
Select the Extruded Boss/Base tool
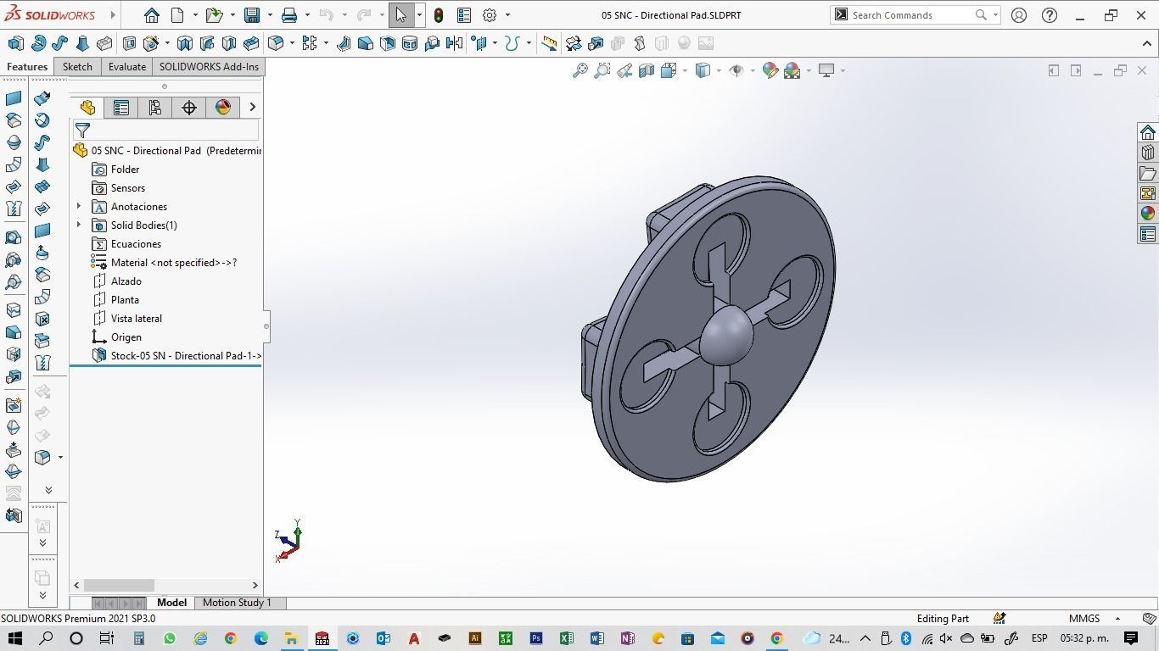15,43
